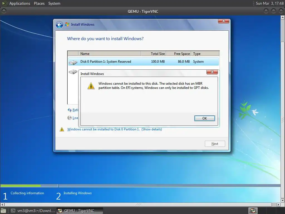285x214 pixels.
Task: Click the Windows flag icon in title bar
Action: 67,24
